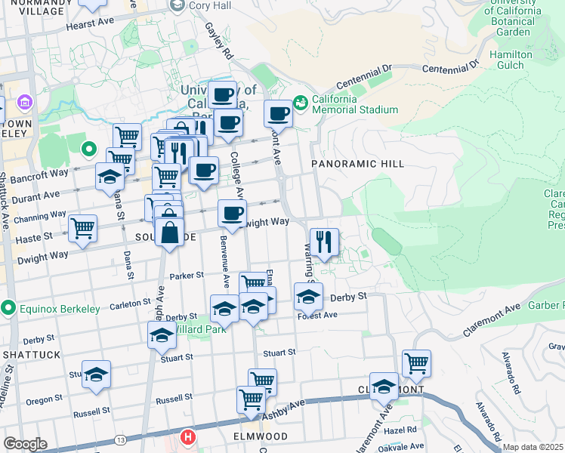Click the purple museum pin near downtown Berkeley

pos(25,103)
